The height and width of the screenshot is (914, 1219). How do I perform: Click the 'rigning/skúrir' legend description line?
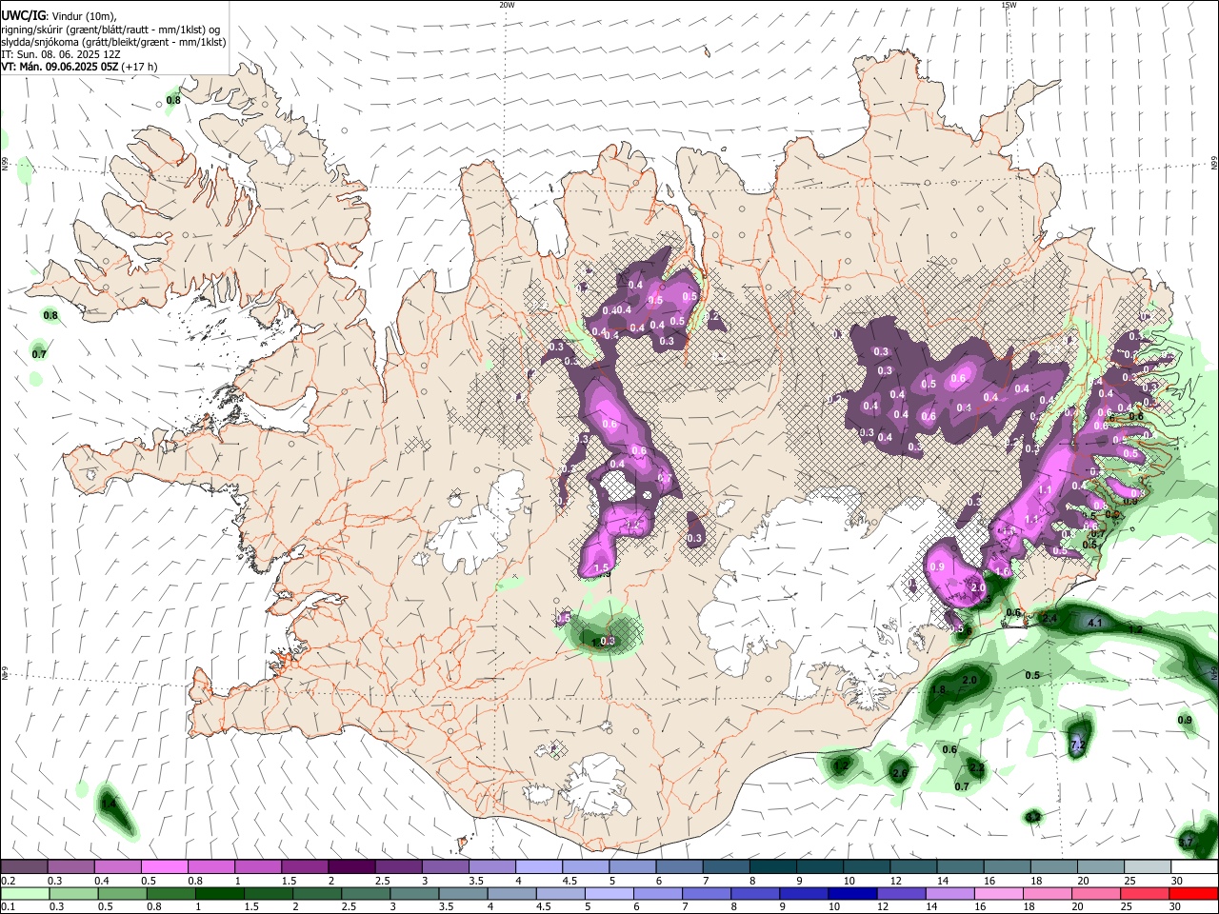click(110, 30)
